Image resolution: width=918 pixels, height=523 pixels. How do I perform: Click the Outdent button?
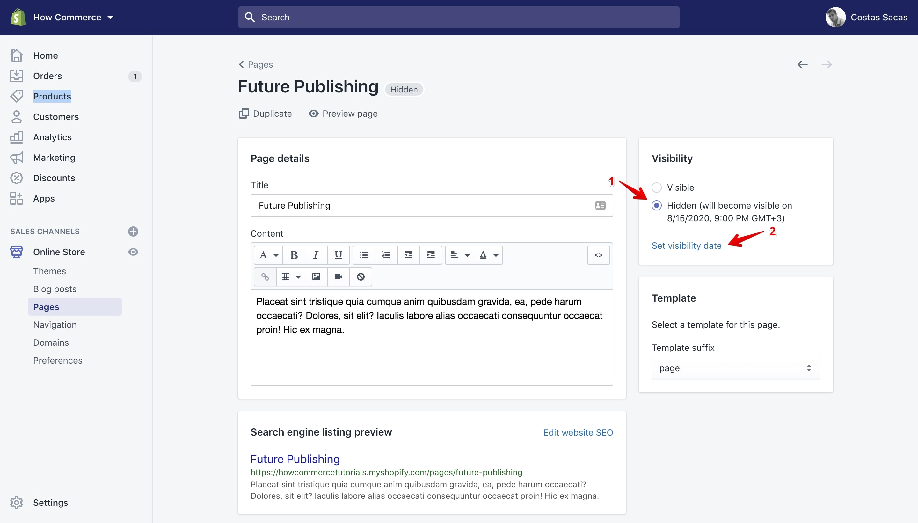tap(409, 255)
